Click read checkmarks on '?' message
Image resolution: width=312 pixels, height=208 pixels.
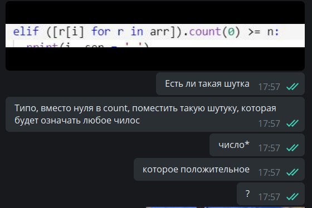point(292,197)
